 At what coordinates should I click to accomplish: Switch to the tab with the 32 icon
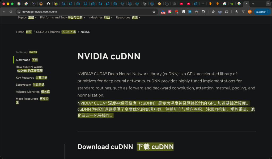(56, 4)
